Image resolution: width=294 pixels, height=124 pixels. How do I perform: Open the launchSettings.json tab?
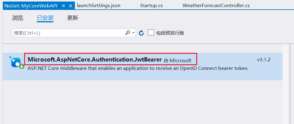pos(98,6)
